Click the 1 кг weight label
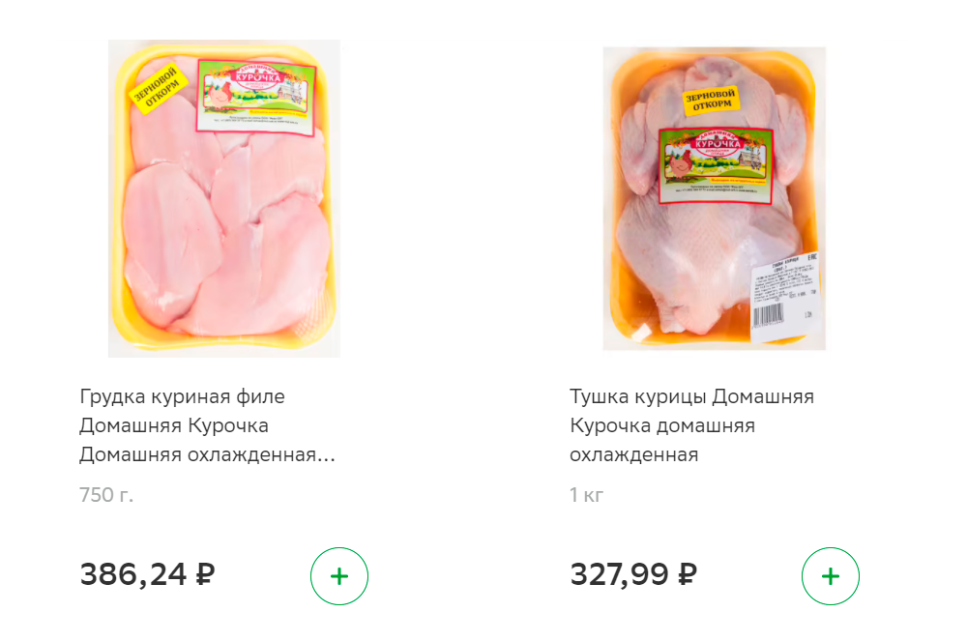967x642 pixels. pos(587,495)
